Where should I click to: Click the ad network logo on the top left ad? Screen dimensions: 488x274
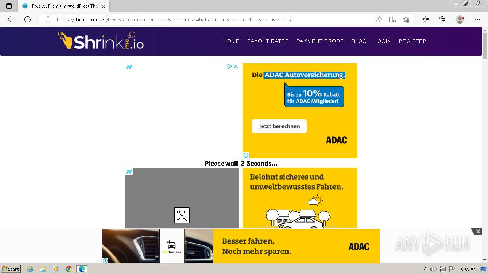[129, 67]
